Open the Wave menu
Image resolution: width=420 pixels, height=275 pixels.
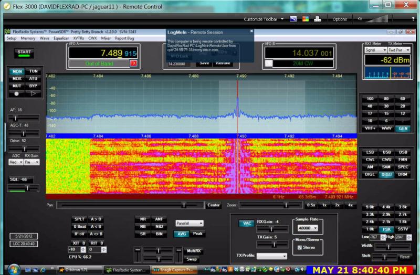point(45,38)
